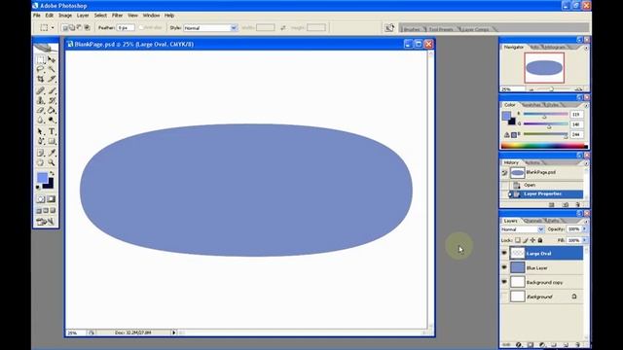Select the Paint Bucket tool
Viewport: 623px width, 350px height.
(52, 110)
